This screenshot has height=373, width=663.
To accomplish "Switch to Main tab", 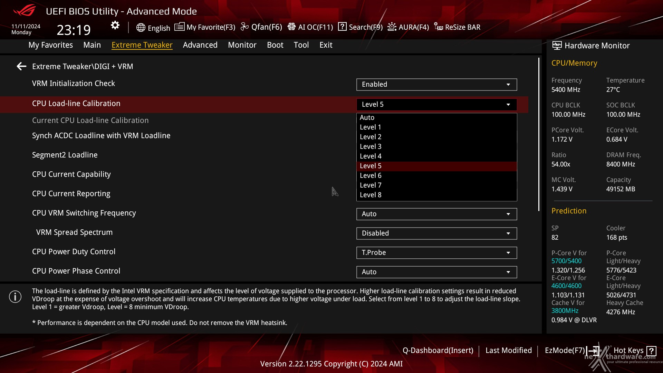I will tap(92, 45).
